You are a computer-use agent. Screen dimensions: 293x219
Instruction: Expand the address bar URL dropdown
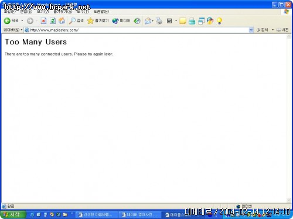pyautogui.click(x=251, y=30)
